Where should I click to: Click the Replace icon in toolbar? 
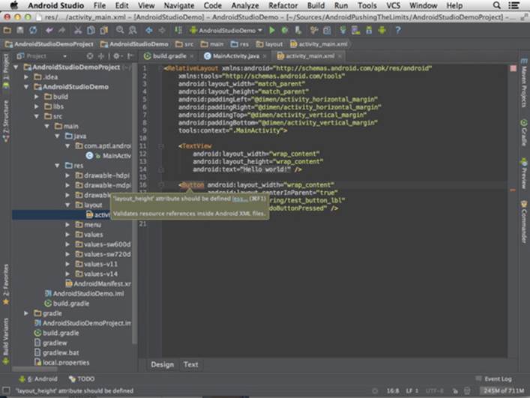point(133,31)
